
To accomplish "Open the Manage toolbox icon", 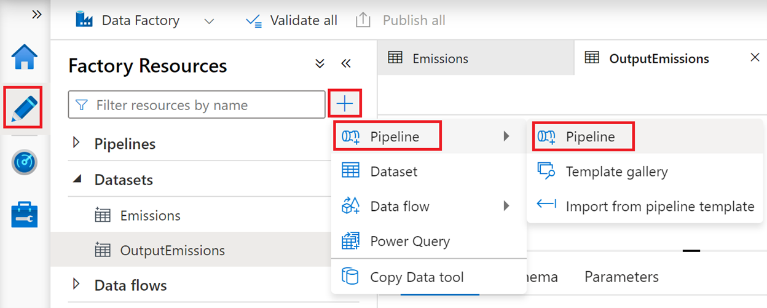I will [25, 215].
